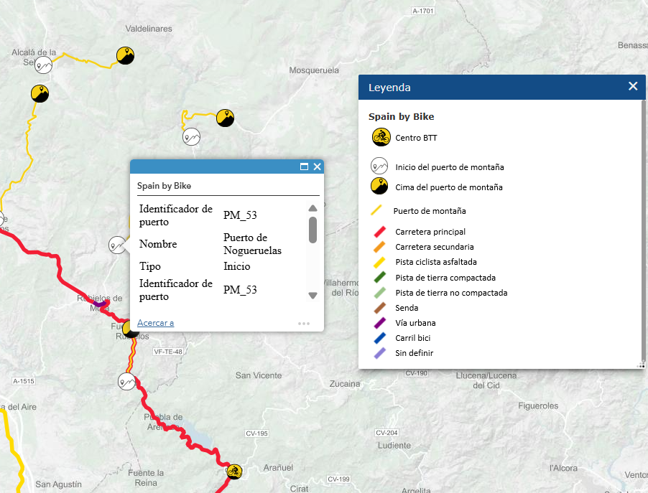Click the pass start marker above Puebla de Arenoso
Screen dimensions: 648x493
tap(127, 380)
